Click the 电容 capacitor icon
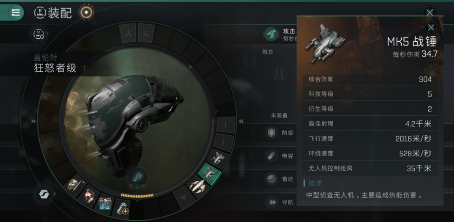 (x=271, y=156)
